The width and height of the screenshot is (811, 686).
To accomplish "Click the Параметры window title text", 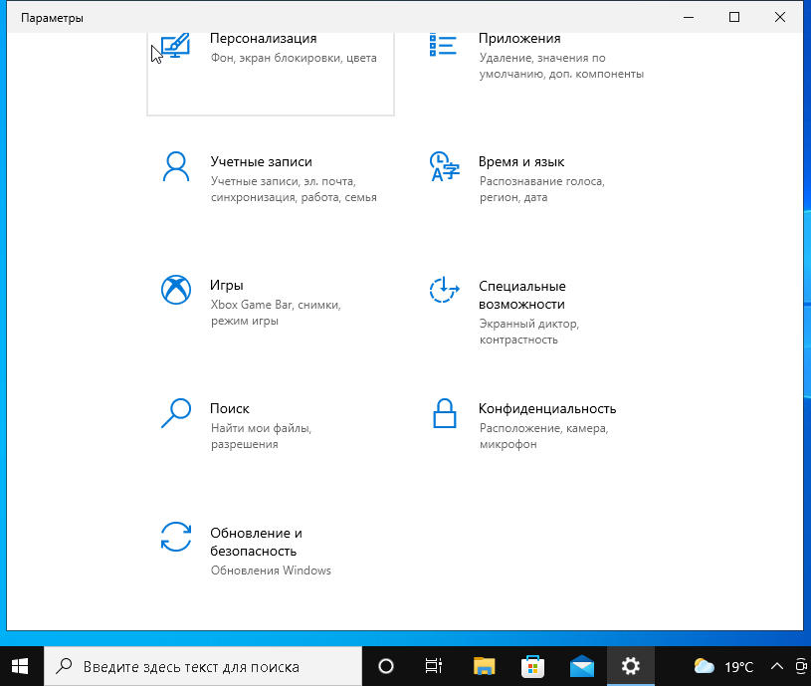I will [52, 18].
